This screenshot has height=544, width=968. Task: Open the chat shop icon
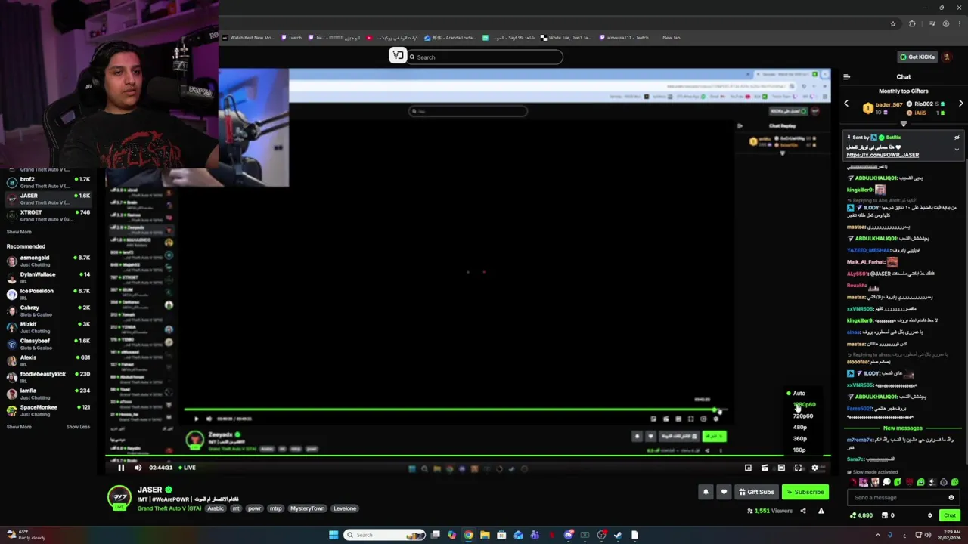[885, 515]
